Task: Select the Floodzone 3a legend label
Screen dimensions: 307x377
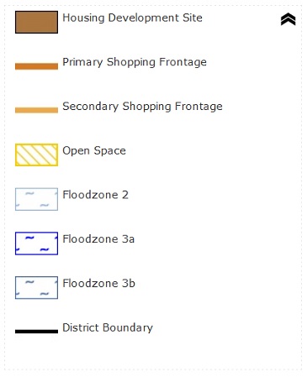Action: [x=98, y=239]
